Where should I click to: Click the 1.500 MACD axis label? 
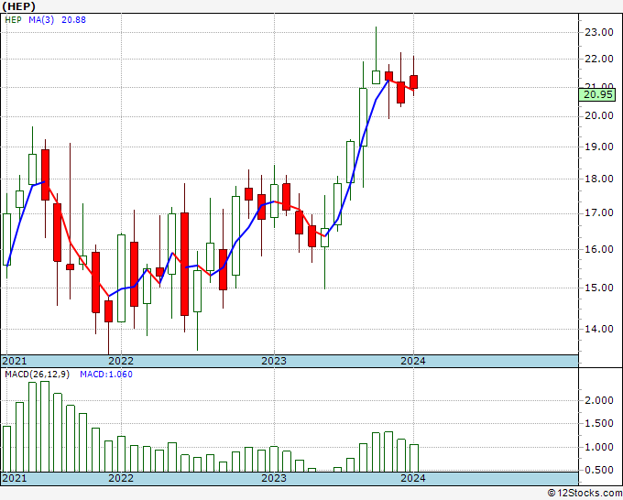[x=599, y=424]
